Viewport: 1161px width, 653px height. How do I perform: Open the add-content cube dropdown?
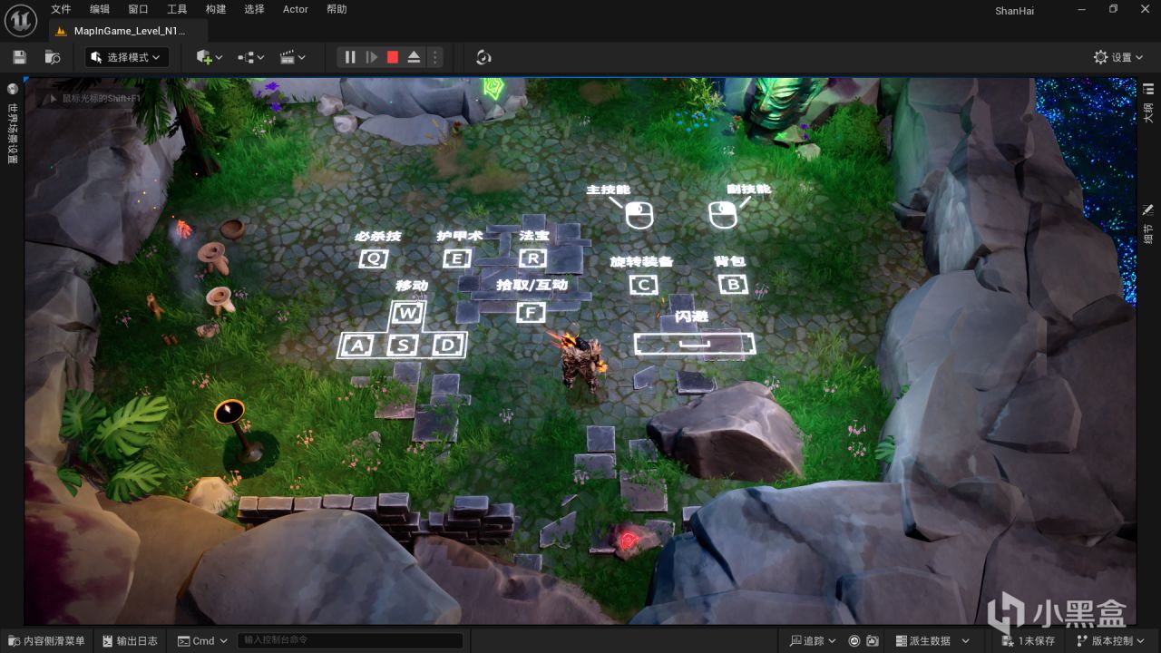pos(210,57)
